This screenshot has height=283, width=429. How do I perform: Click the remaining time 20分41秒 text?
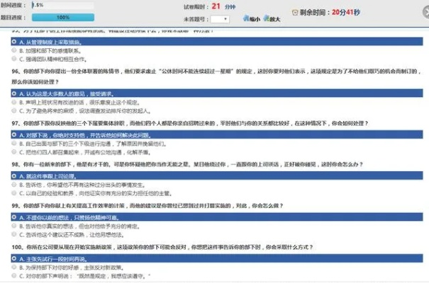346,12
